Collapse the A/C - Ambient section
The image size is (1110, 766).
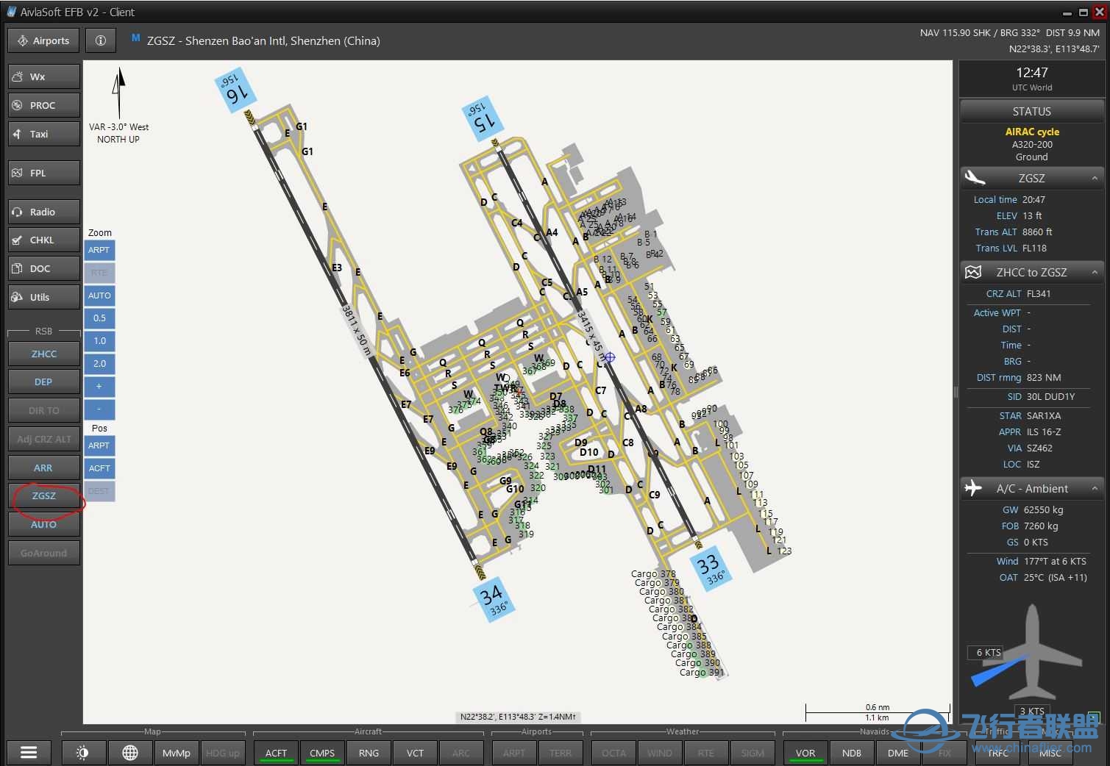tap(1094, 488)
